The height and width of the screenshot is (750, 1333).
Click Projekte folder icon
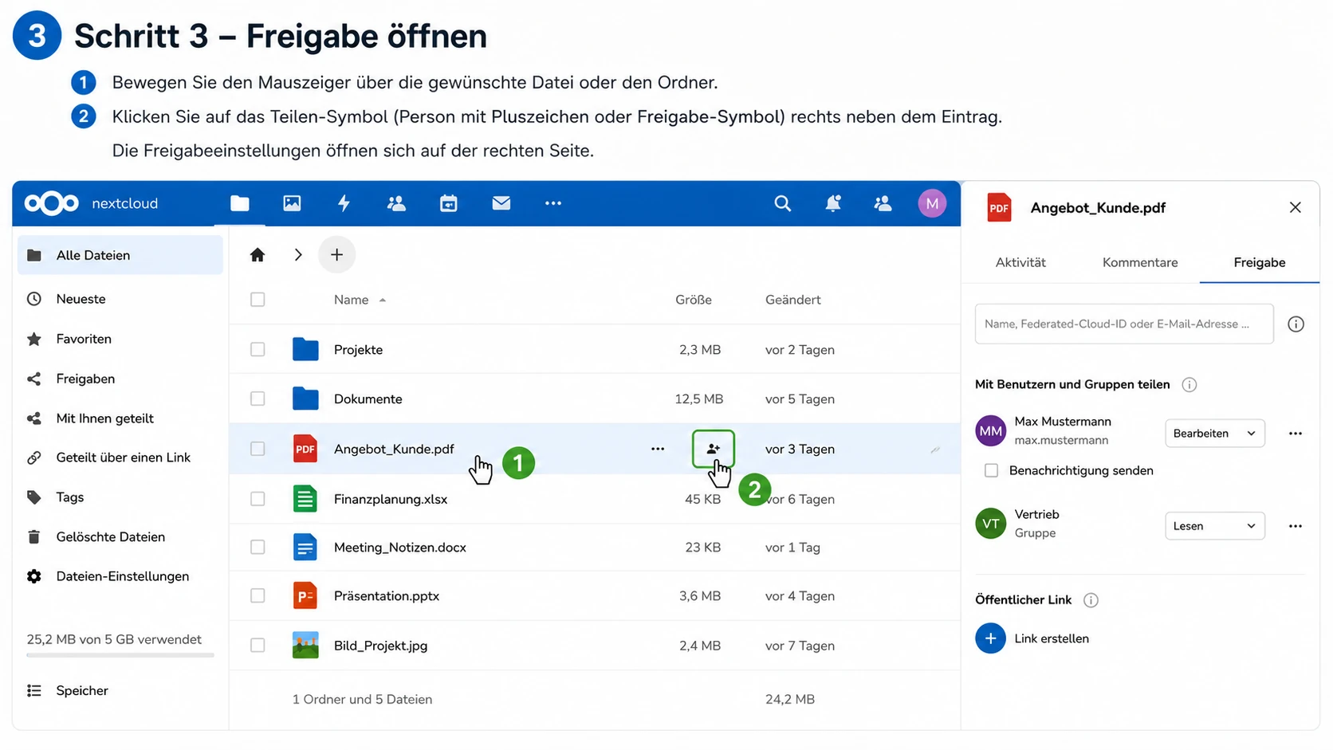[305, 349]
